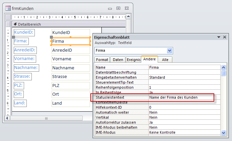Viewport: 232px width, 141px height.
Task: Switch to the Format tab
Action: 102,60
